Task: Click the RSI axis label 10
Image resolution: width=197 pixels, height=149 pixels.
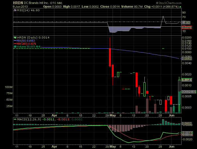Action: (184, 31)
